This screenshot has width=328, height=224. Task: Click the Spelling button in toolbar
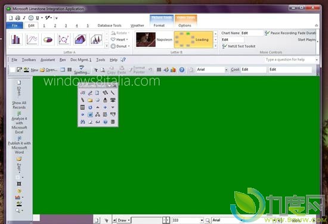pyautogui.click(x=82, y=70)
